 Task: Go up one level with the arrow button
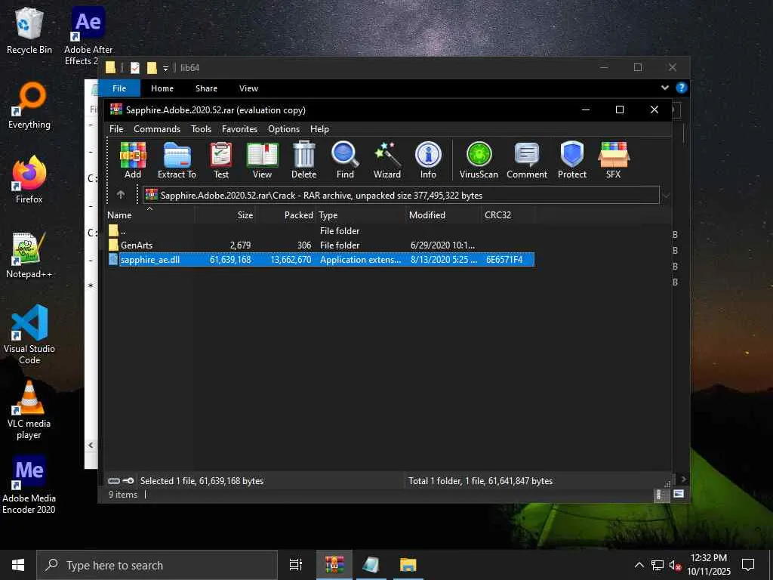pyautogui.click(x=121, y=195)
